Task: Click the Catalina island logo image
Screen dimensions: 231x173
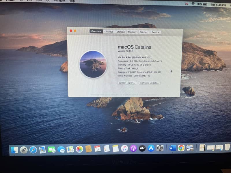Action: coord(93,64)
